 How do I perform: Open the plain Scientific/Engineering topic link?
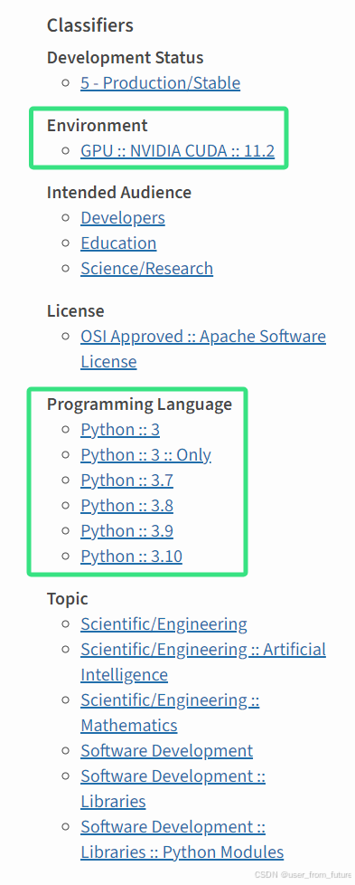point(163,624)
